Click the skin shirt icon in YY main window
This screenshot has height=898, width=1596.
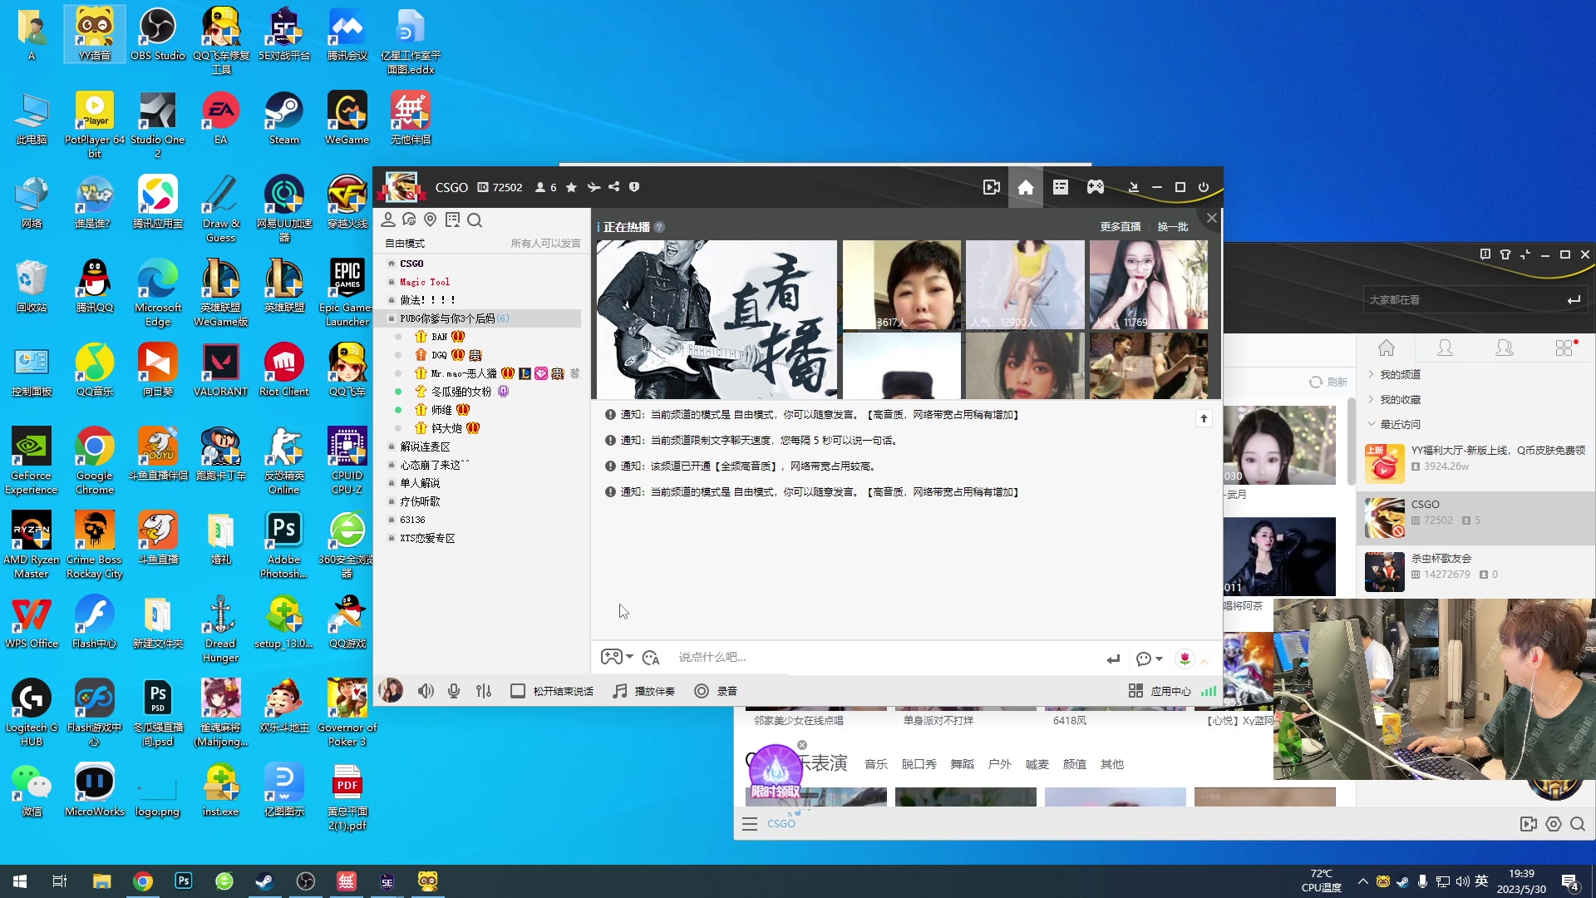(x=1505, y=254)
